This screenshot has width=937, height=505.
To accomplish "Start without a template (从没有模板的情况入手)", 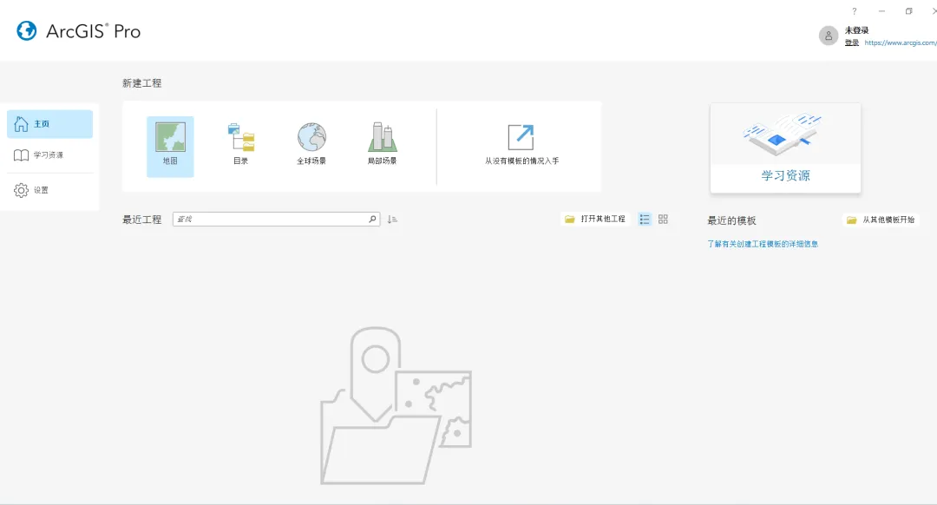I will pyautogui.click(x=521, y=145).
